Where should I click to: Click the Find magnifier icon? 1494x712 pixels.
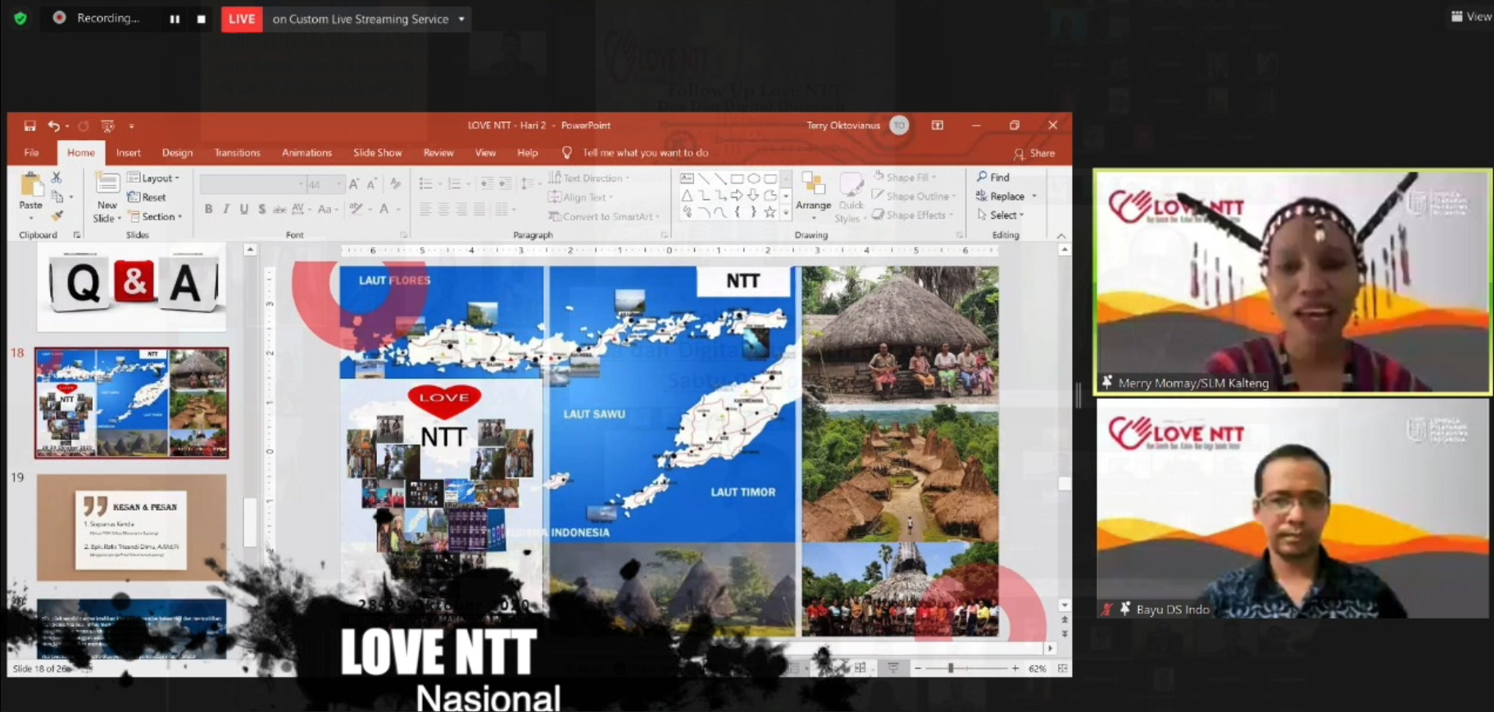click(982, 177)
